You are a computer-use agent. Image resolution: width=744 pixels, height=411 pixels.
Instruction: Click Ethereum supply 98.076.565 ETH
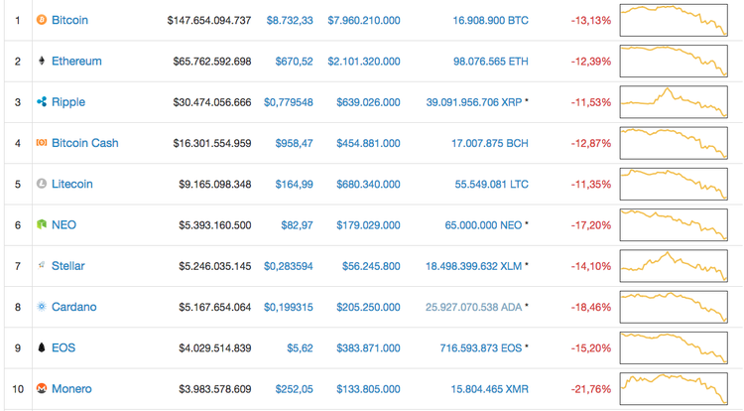pos(491,62)
